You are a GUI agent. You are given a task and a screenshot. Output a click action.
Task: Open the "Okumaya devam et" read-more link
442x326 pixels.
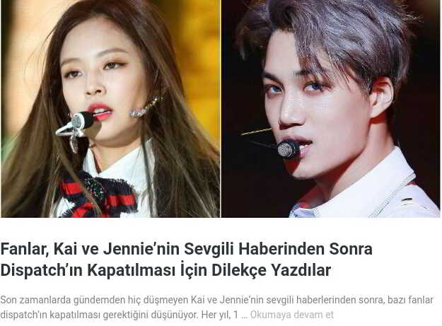coord(291,315)
